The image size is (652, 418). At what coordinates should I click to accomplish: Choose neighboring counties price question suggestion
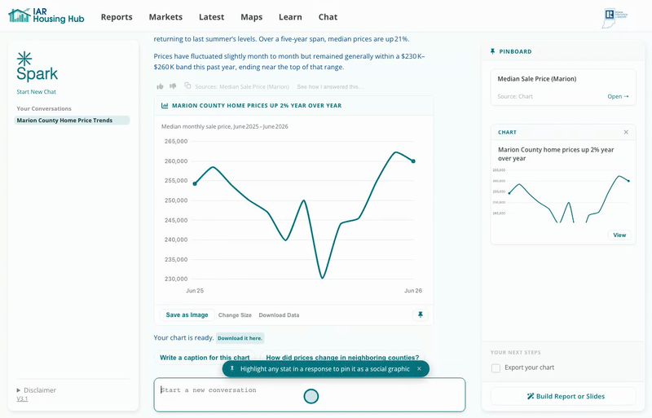tap(342, 357)
